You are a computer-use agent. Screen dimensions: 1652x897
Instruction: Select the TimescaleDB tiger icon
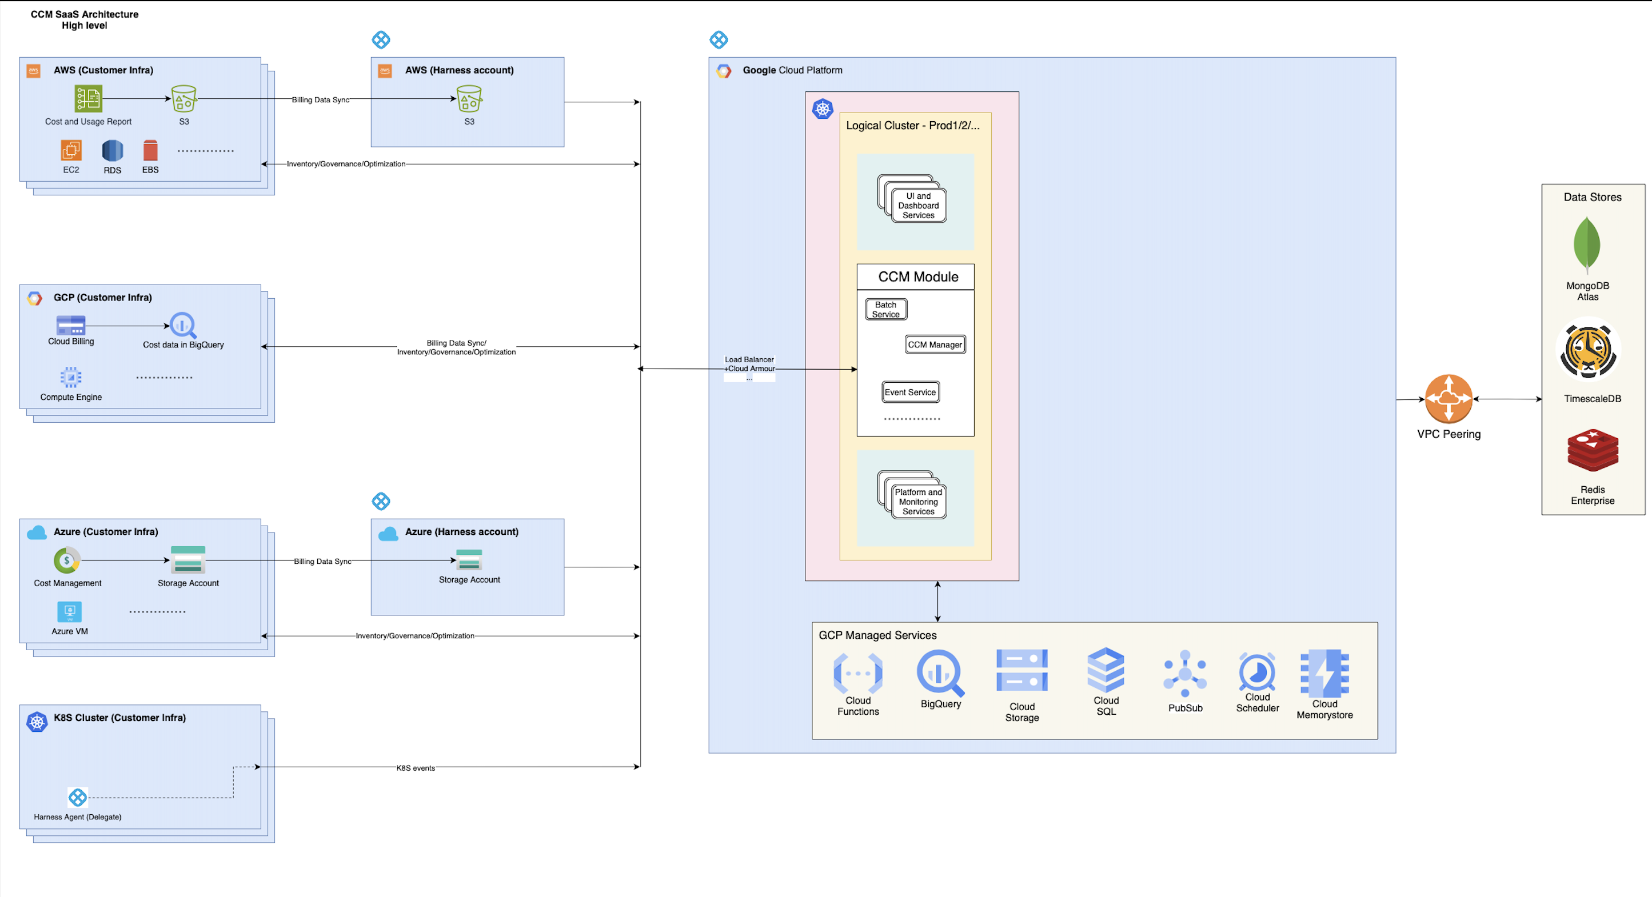pos(1588,351)
